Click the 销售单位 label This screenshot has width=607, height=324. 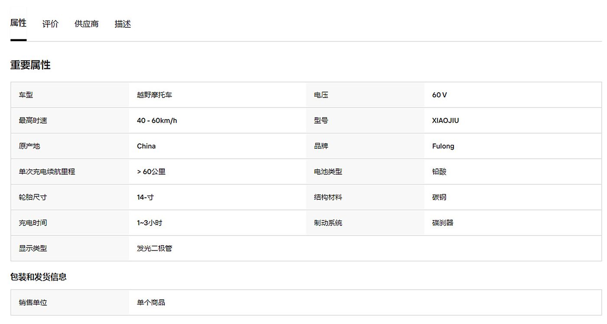click(33, 302)
